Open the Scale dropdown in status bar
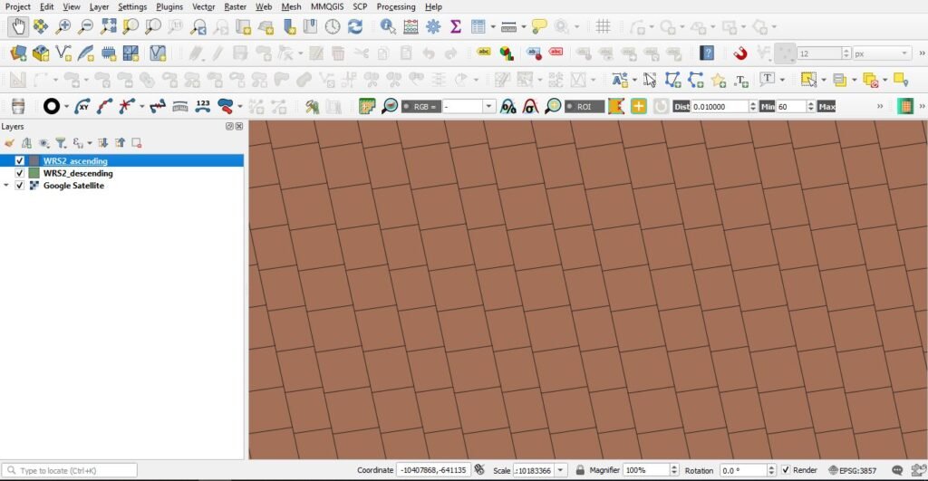The image size is (928, 481). (x=562, y=470)
